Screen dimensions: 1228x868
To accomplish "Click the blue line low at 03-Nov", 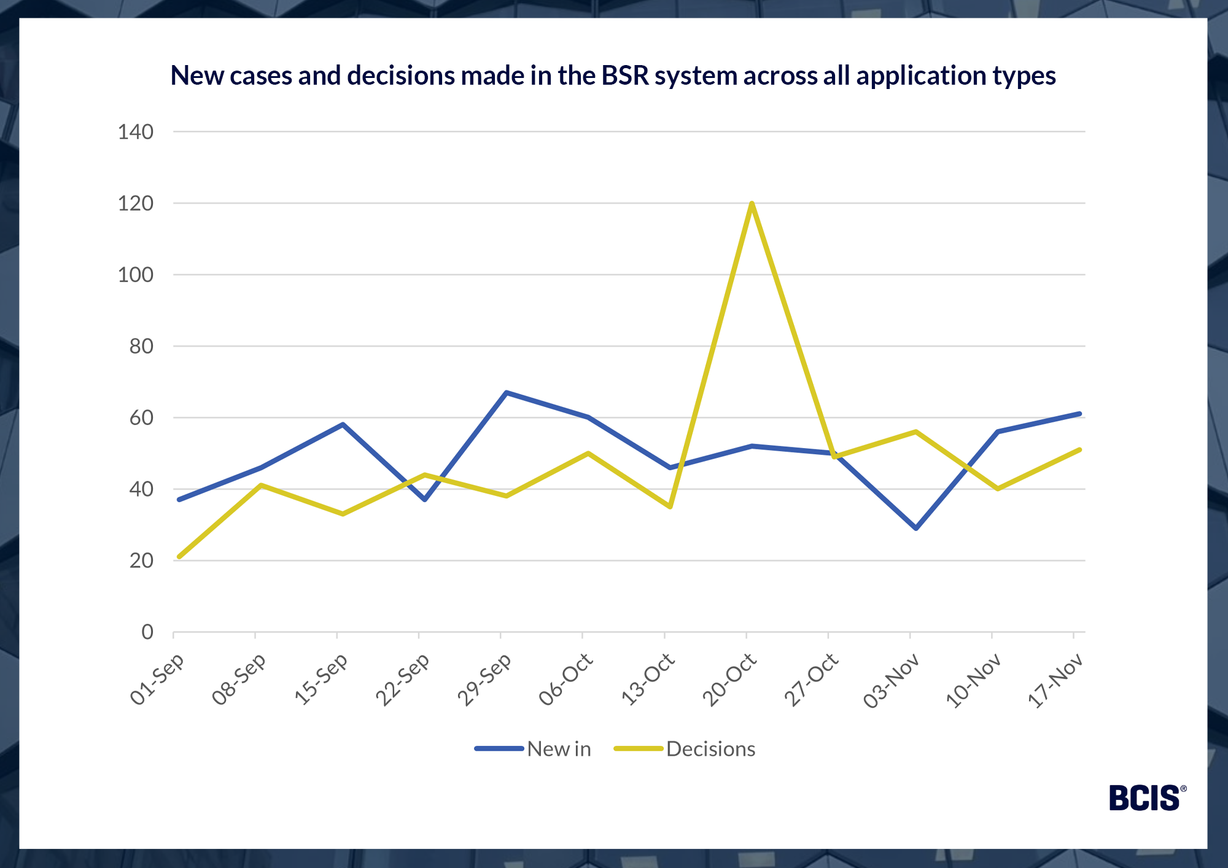I will (915, 528).
